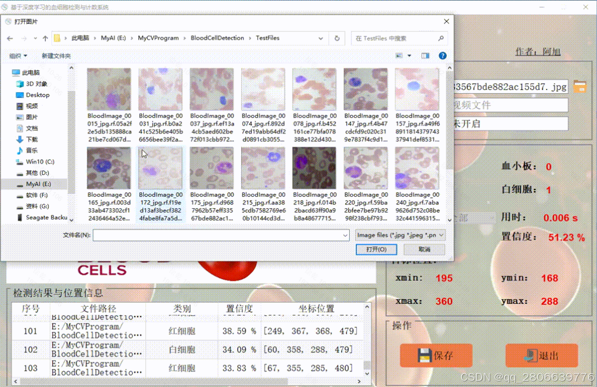Open Image files type filter dropdown
This screenshot has height=387, width=597.
tap(400, 235)
